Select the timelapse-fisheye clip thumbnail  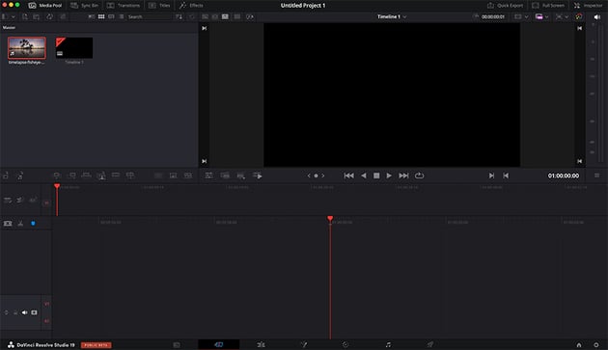(27, 47)
